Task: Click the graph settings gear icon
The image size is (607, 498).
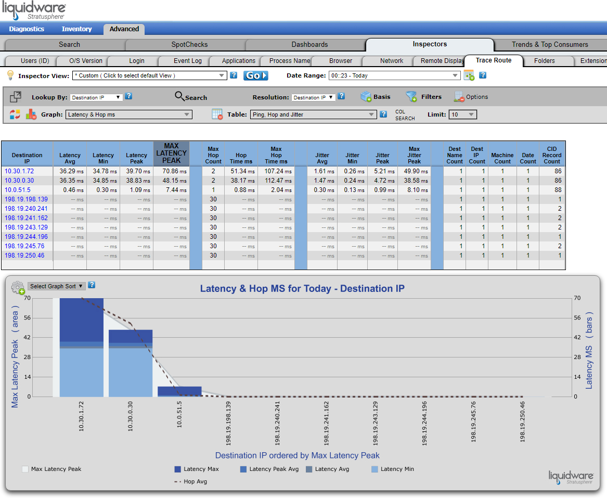Action: pyautogui.click(x=18, y=287)
